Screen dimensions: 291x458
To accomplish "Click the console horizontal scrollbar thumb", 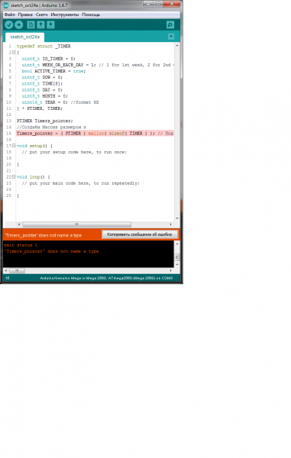I will pyautogui.click(x=17, y=271).
